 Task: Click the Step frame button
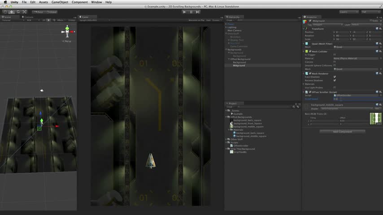pyautogui.click(x=198, y=12)
